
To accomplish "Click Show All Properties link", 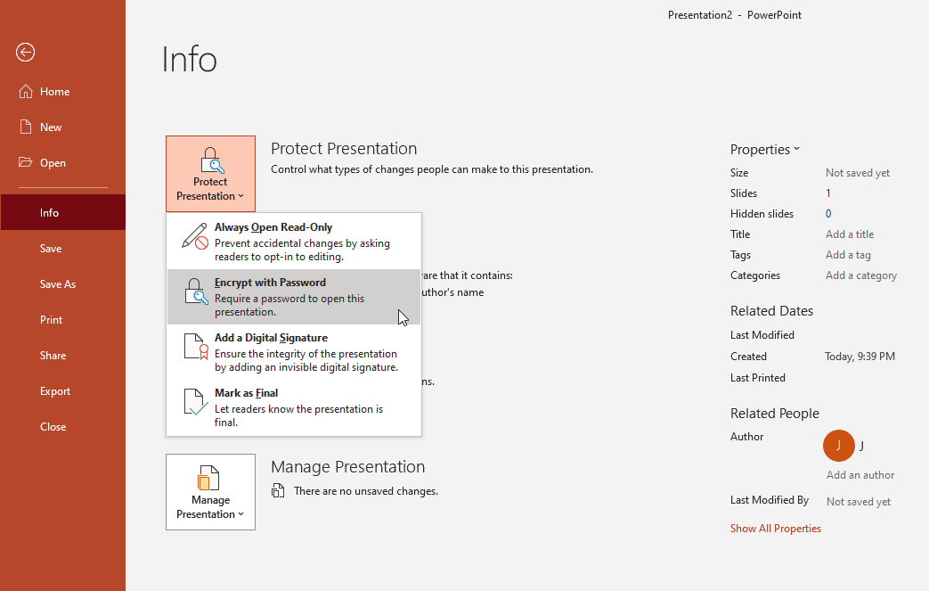I will [x=776, y=529].
